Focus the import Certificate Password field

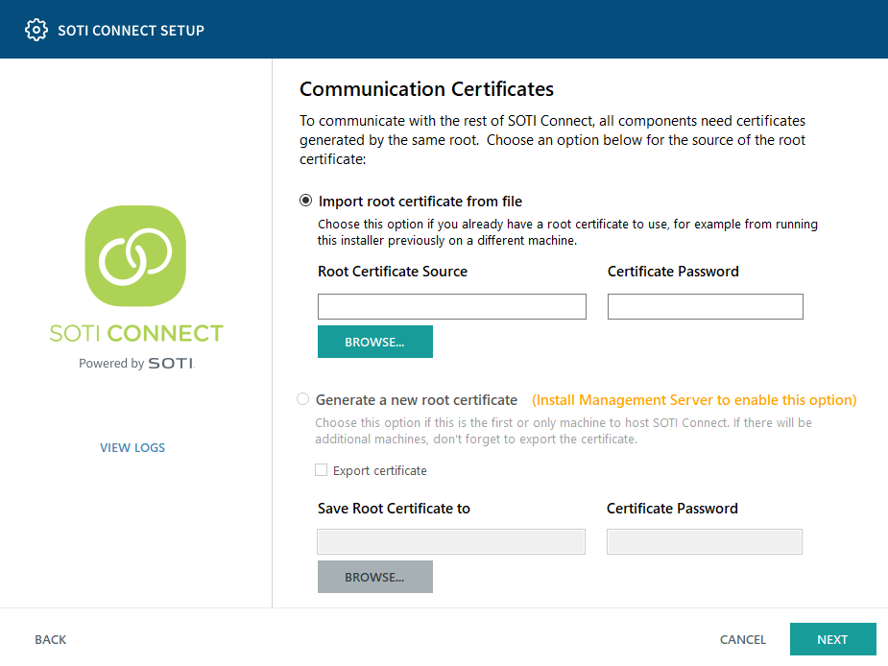tap(705, 306)
